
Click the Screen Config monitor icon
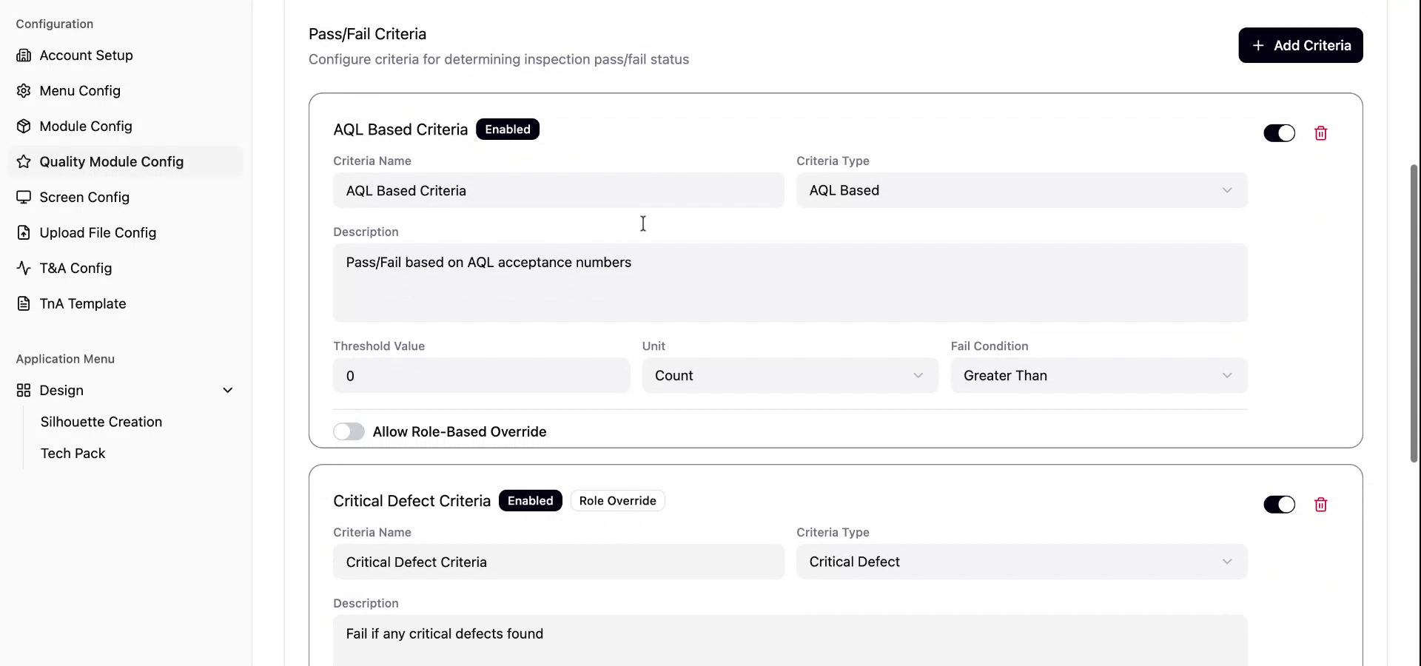[24, 198]
